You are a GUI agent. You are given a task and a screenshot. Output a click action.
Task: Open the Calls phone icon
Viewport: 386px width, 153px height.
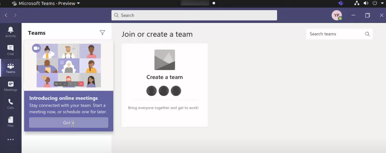pos(11,104)
